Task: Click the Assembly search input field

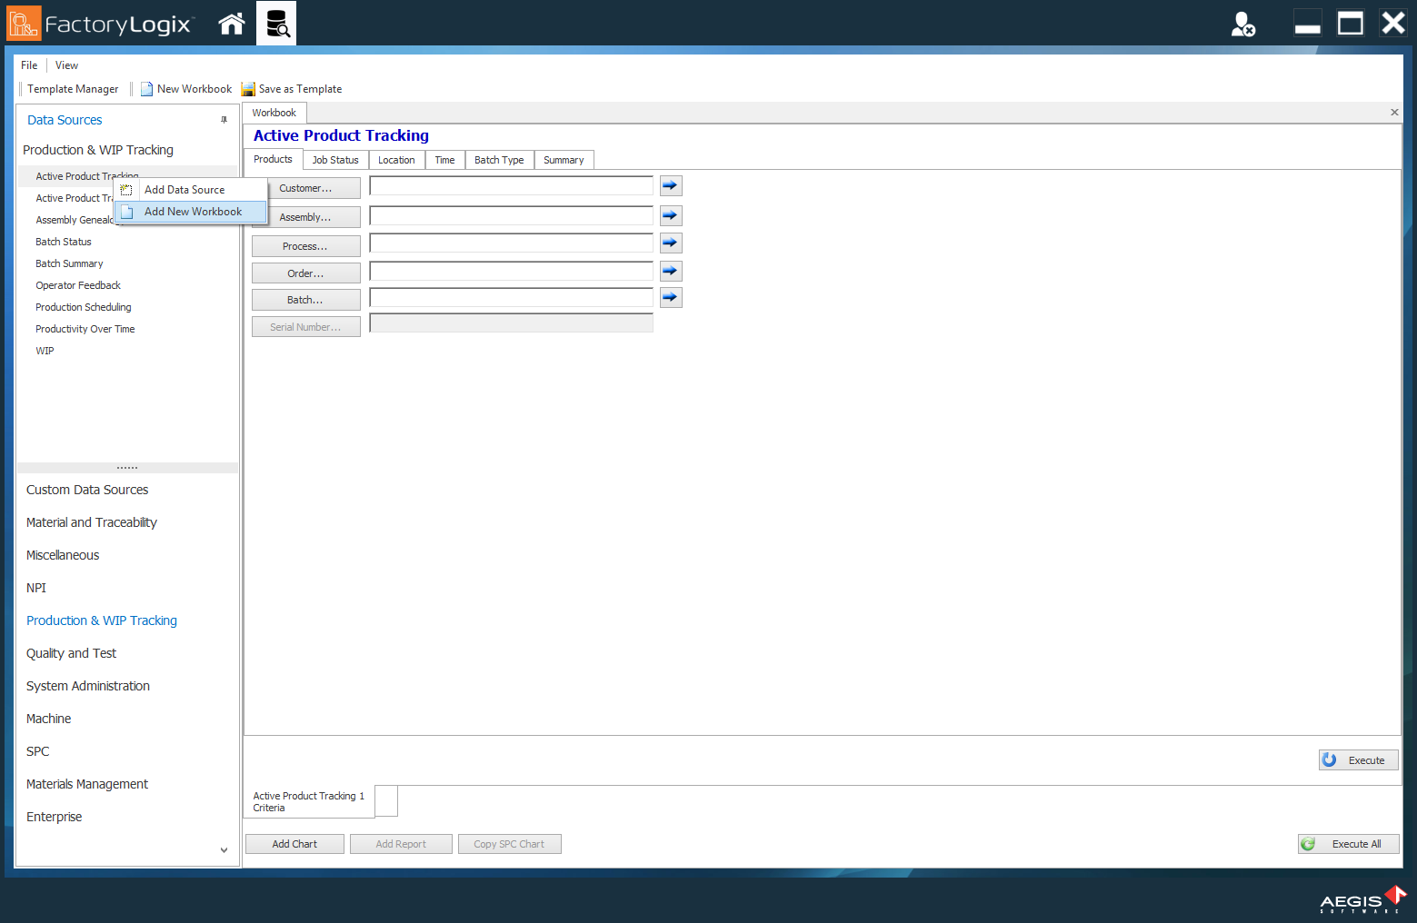Action: coord(511,215)
